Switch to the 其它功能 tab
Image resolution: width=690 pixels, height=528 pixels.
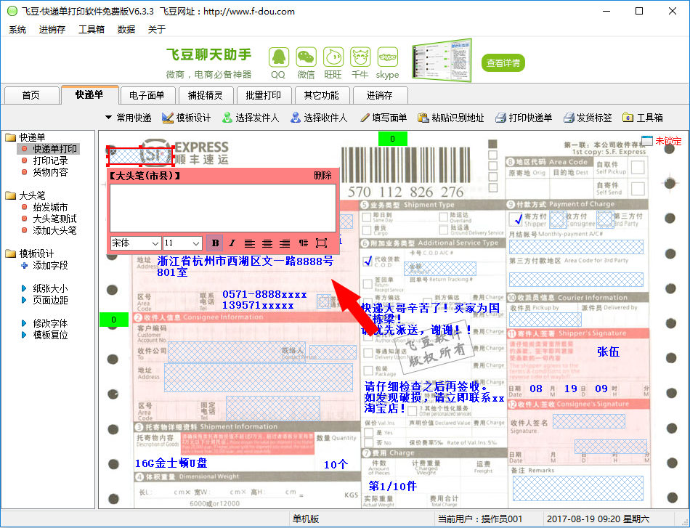pyautogui.click(x=321, y=95)
